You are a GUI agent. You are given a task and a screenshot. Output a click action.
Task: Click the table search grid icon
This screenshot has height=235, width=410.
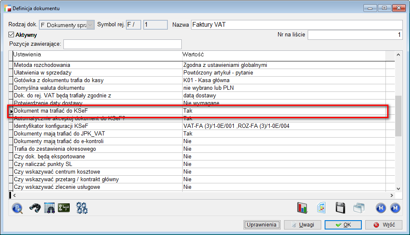[x=49, y=208]
